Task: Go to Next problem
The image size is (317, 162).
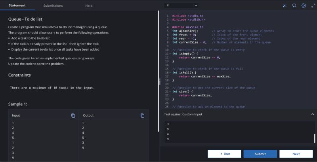Action: (296, 154)
